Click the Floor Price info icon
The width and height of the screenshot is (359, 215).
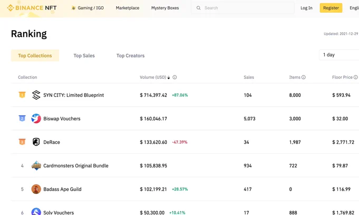click(x=355, y=77)
